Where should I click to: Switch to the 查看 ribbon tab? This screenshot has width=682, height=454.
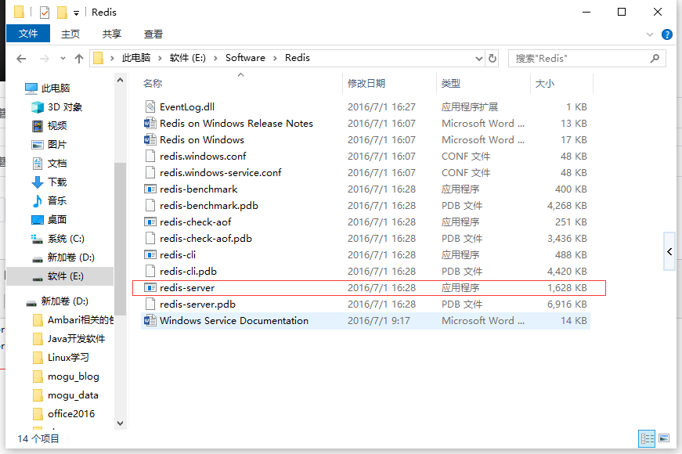coord(153,34)
